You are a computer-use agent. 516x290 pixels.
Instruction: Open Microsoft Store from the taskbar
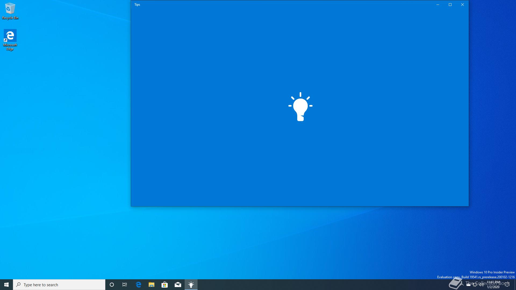164,285
